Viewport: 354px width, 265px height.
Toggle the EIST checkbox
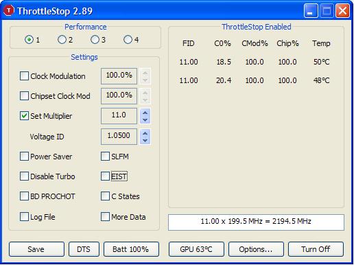click(x=105, y=176)
